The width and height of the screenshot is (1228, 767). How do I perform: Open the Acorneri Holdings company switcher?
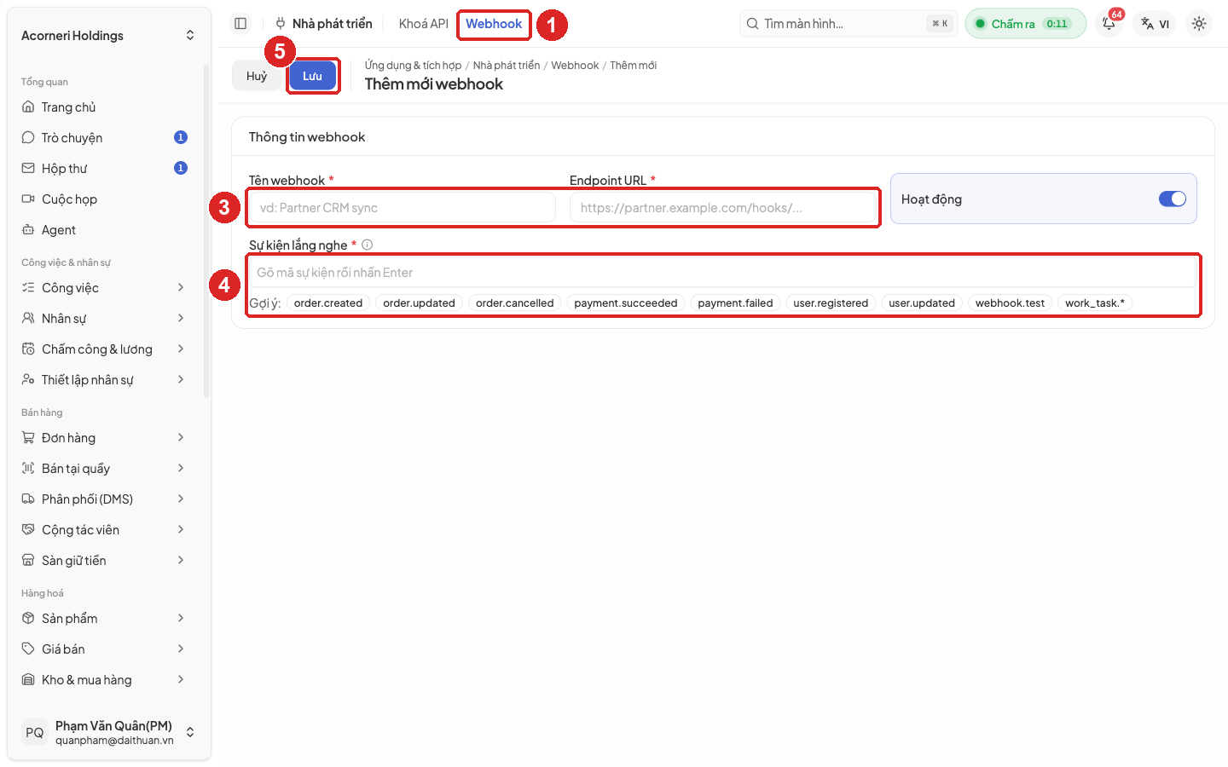tap(107, 36)
